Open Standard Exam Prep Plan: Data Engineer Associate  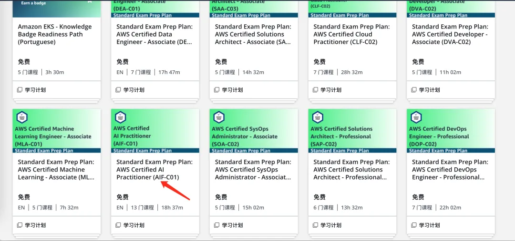(x=154, y=34)
